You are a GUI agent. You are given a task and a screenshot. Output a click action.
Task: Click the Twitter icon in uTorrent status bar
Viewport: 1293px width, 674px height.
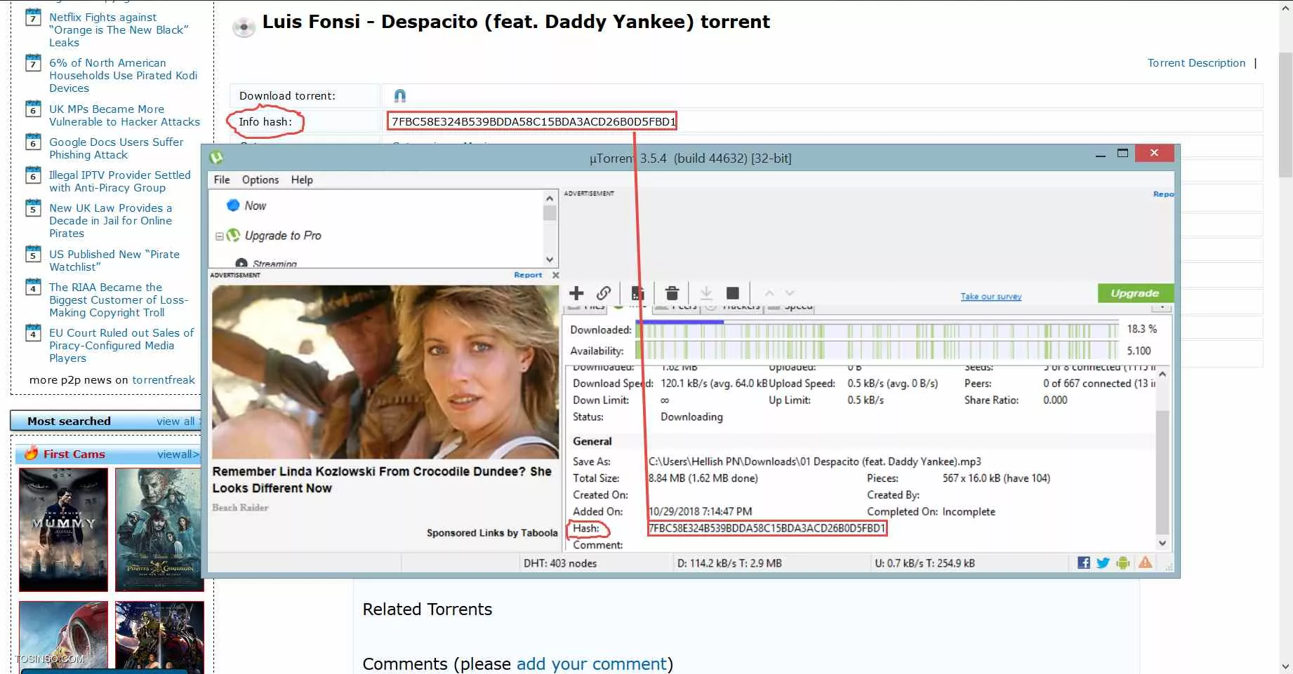point(1103,562)
